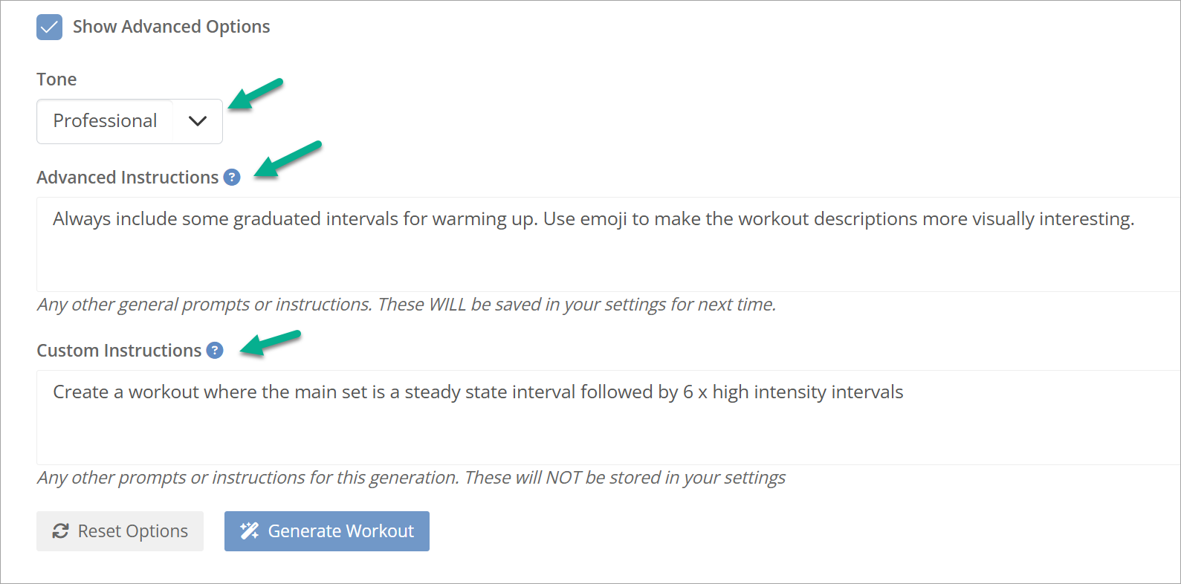Open the Tone combo box showing Professional

tap(129, 121)
